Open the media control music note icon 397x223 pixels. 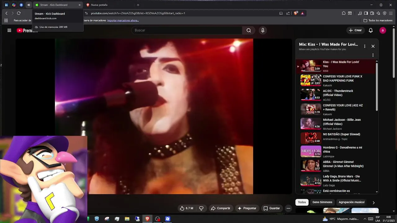(x=360, y=13)
